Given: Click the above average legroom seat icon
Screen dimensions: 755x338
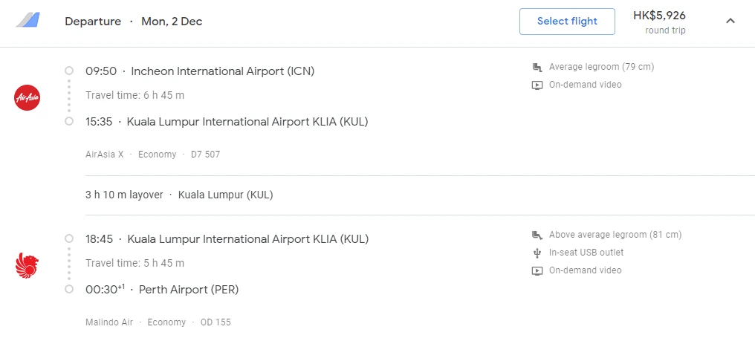Looking at the screenshot, I should tap(537, 235).
